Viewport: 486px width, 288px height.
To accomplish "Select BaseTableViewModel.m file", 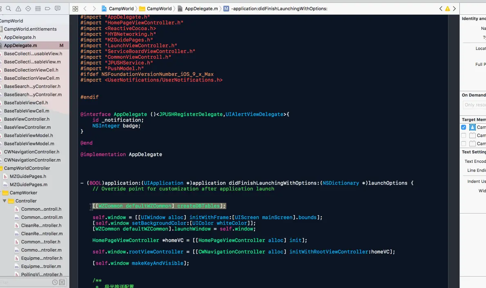I will (29, 144).
